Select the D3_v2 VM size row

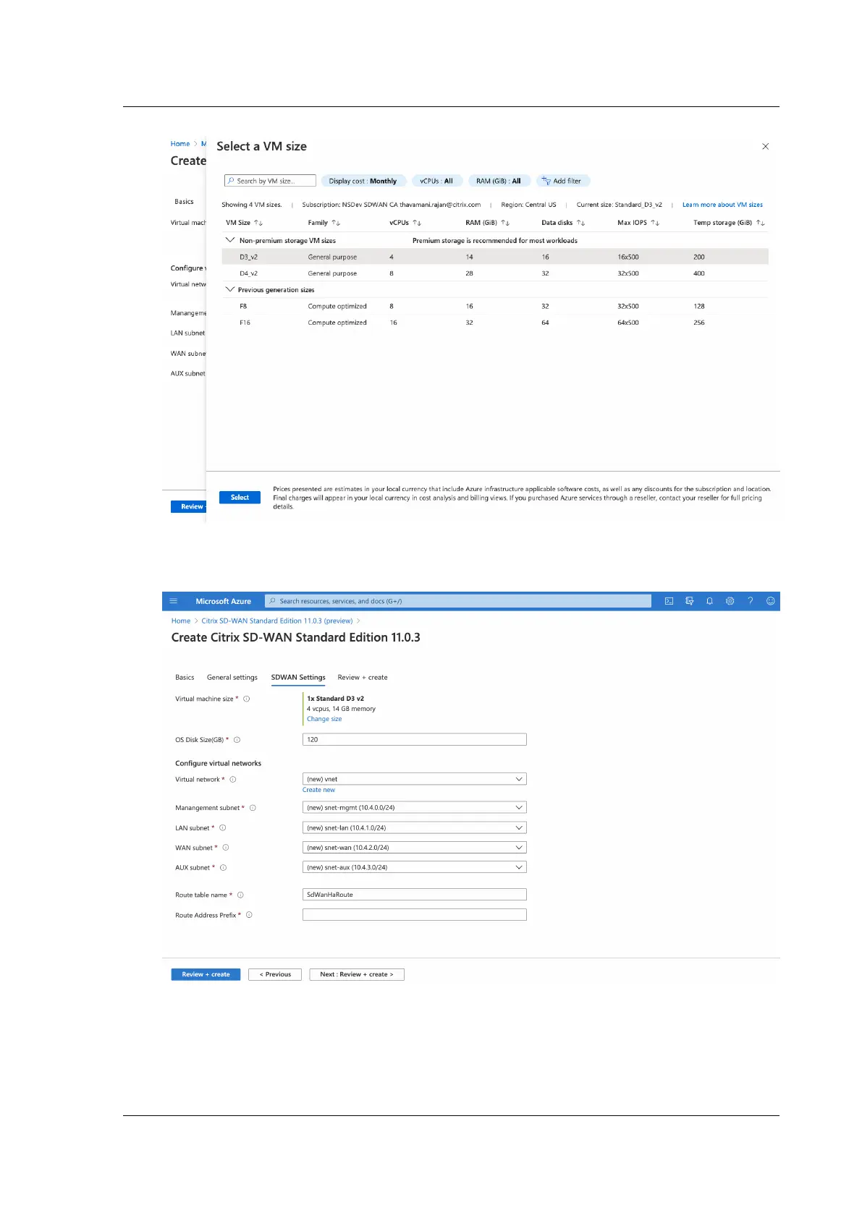point(495,257)
